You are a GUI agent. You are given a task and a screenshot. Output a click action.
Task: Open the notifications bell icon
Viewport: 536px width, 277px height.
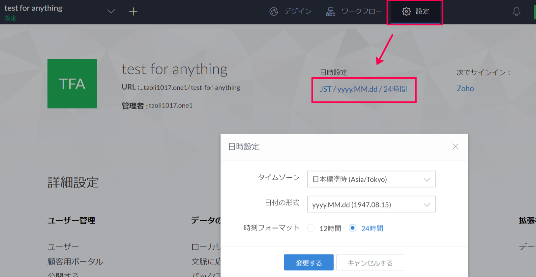(516, 12)
